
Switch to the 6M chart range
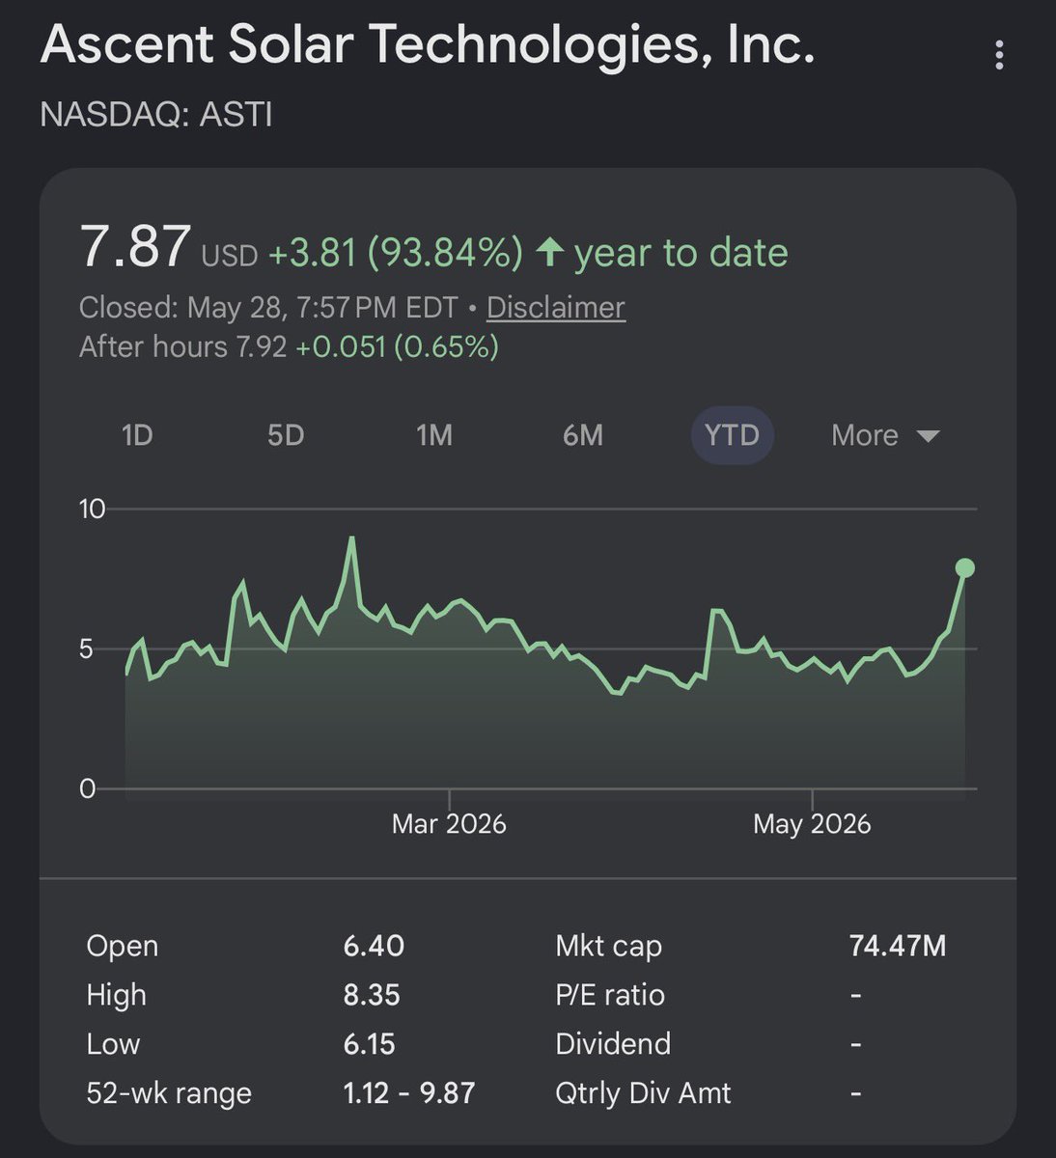click(x=583, y=436)
